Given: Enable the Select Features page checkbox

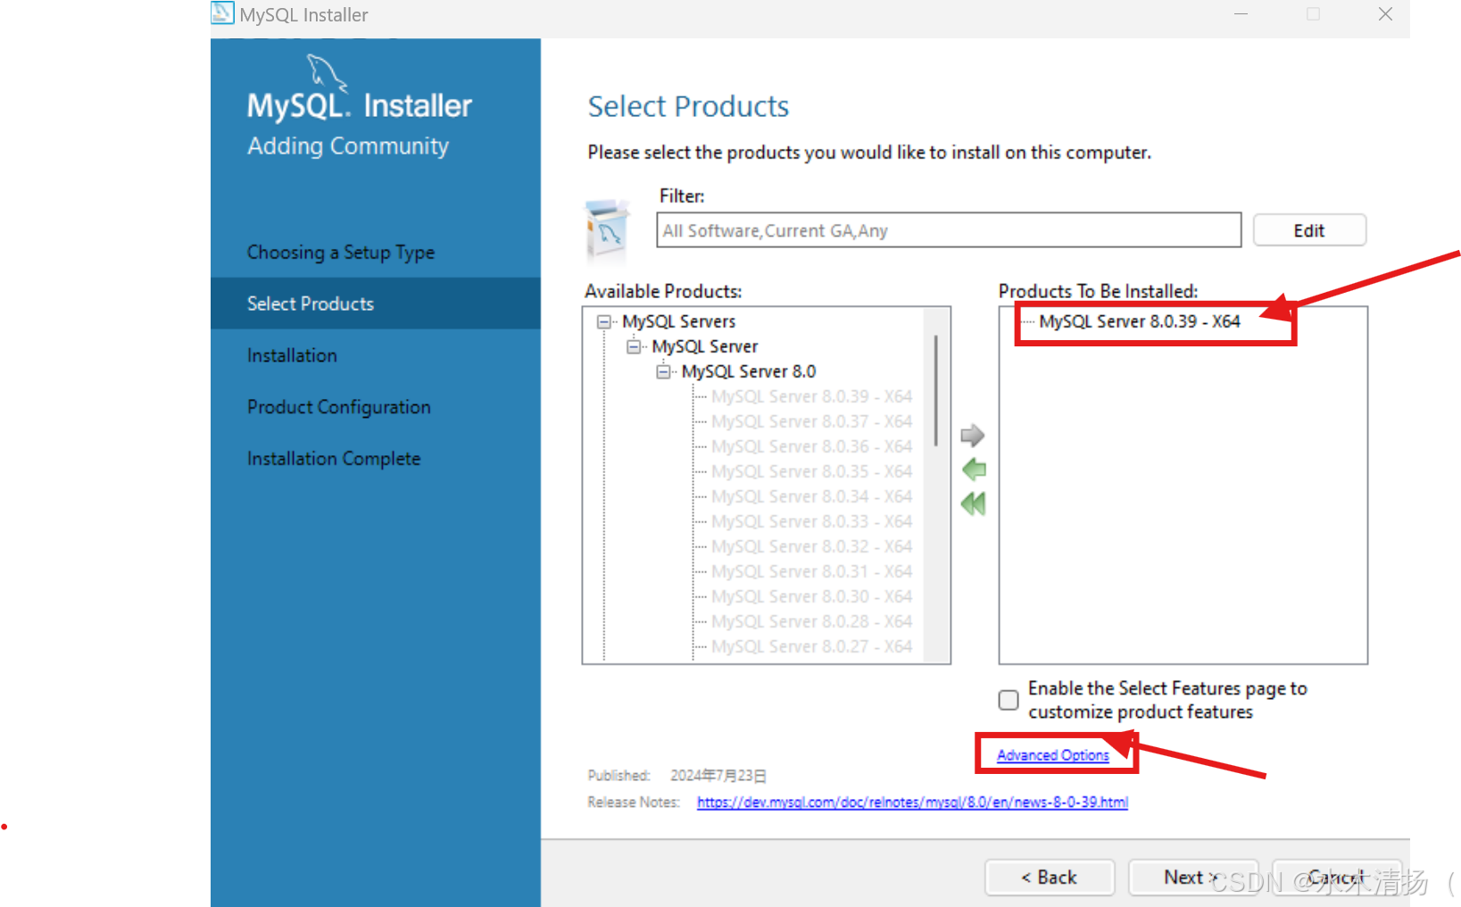Looking at the screenshot, I should (x=1009, y=700).
